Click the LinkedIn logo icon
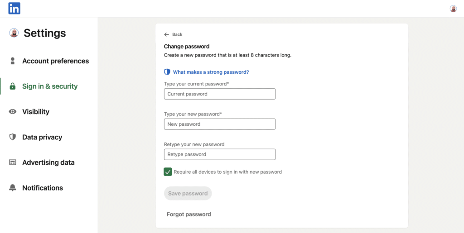The width and height of the screenshot is (464, 233). (x=14, y=8)
